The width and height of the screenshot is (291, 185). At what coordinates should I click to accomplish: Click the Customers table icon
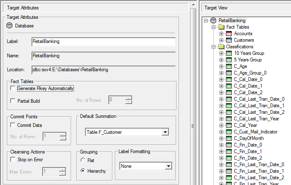(x=229, y=40)
